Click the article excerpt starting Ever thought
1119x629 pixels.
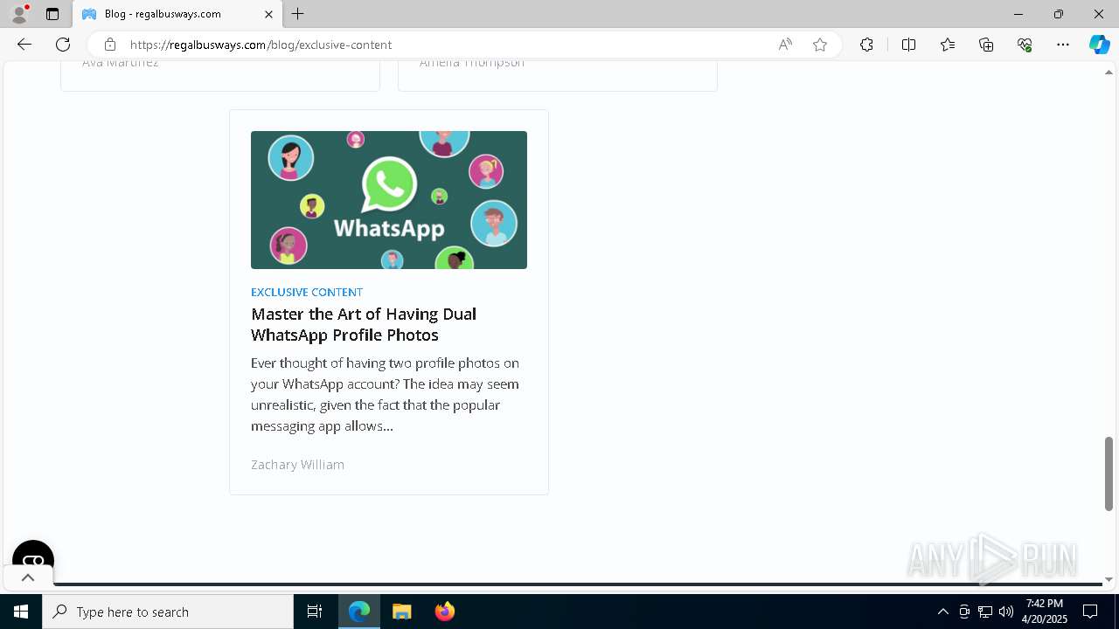click(x=386, y=394)
